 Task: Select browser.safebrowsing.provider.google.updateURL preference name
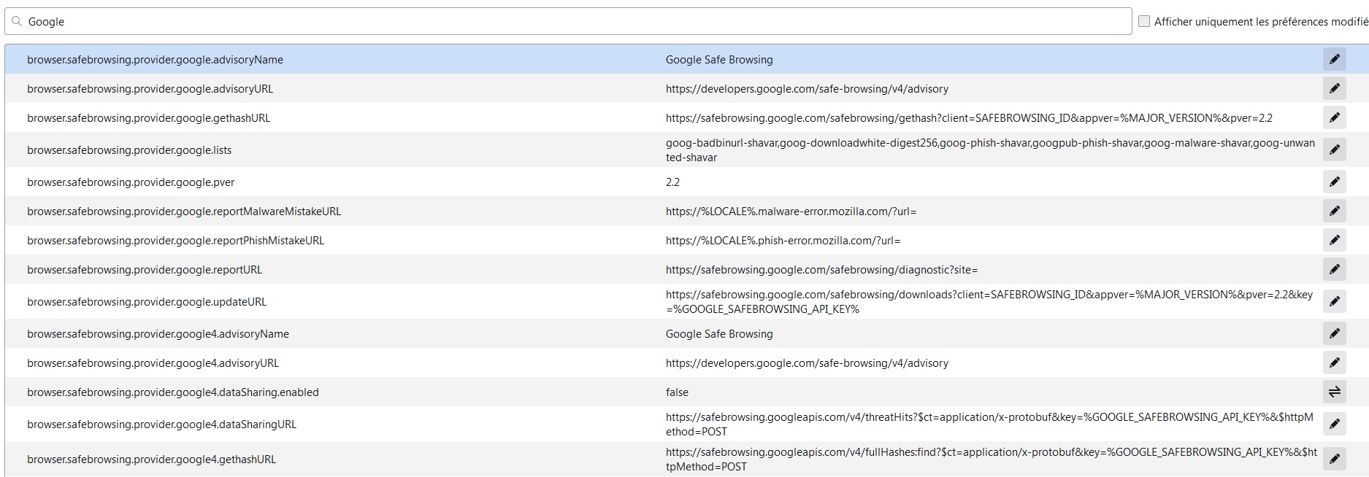[147, 302]
